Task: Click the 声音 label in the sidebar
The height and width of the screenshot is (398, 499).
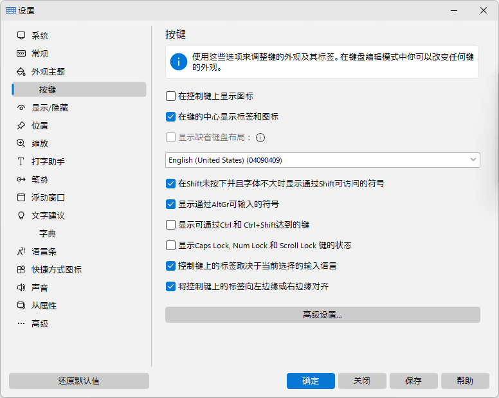Action: pyautogui.click(x=40, y=287)
